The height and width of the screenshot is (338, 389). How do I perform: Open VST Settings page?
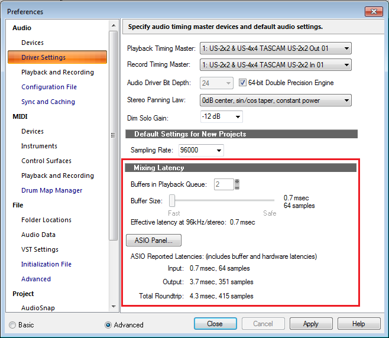coord(40,249)
